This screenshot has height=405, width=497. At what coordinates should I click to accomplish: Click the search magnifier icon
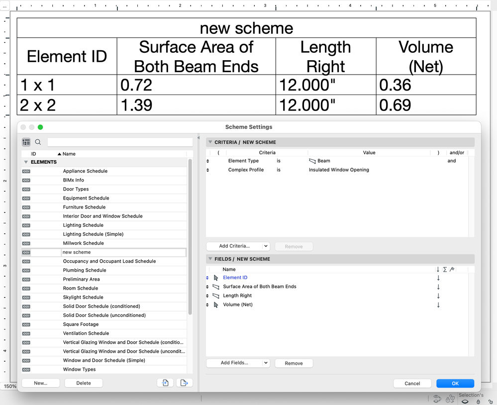click(x=38, y=142)
